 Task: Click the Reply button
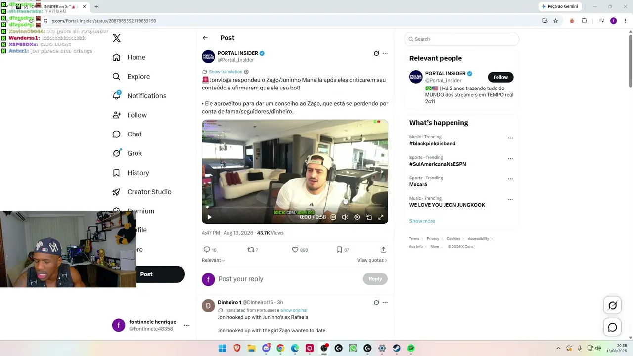[375, 279]
